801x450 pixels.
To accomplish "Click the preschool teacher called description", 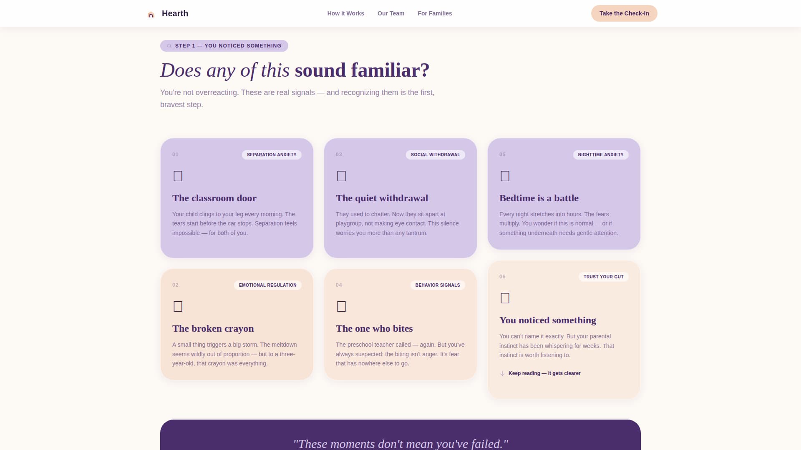I will (400, 354).
